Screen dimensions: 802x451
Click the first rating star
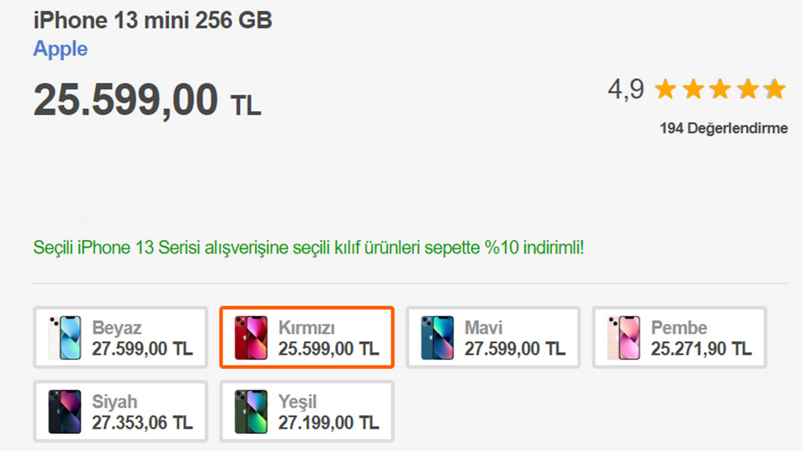(665, 90)
